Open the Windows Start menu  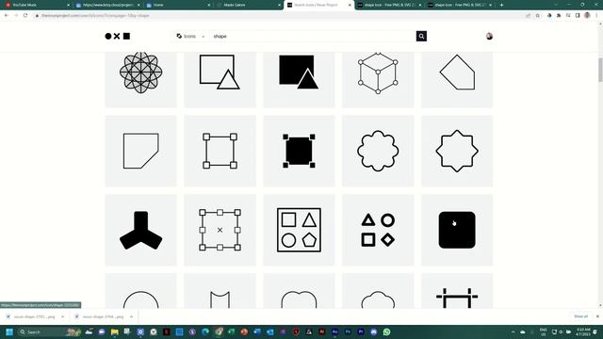tap(9, 331)
